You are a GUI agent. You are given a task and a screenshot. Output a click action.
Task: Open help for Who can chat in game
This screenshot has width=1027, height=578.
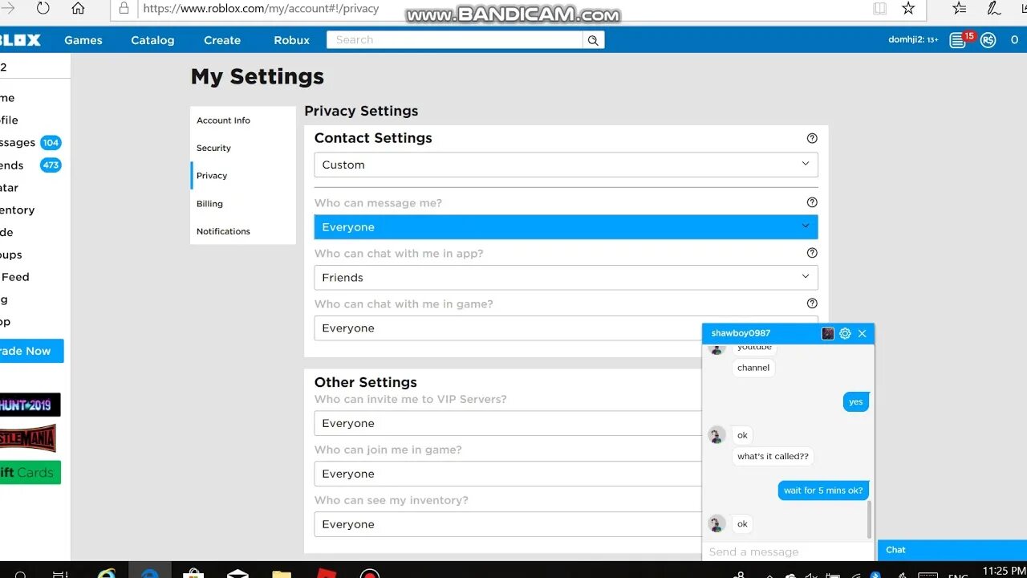click(x=812, y=303)
